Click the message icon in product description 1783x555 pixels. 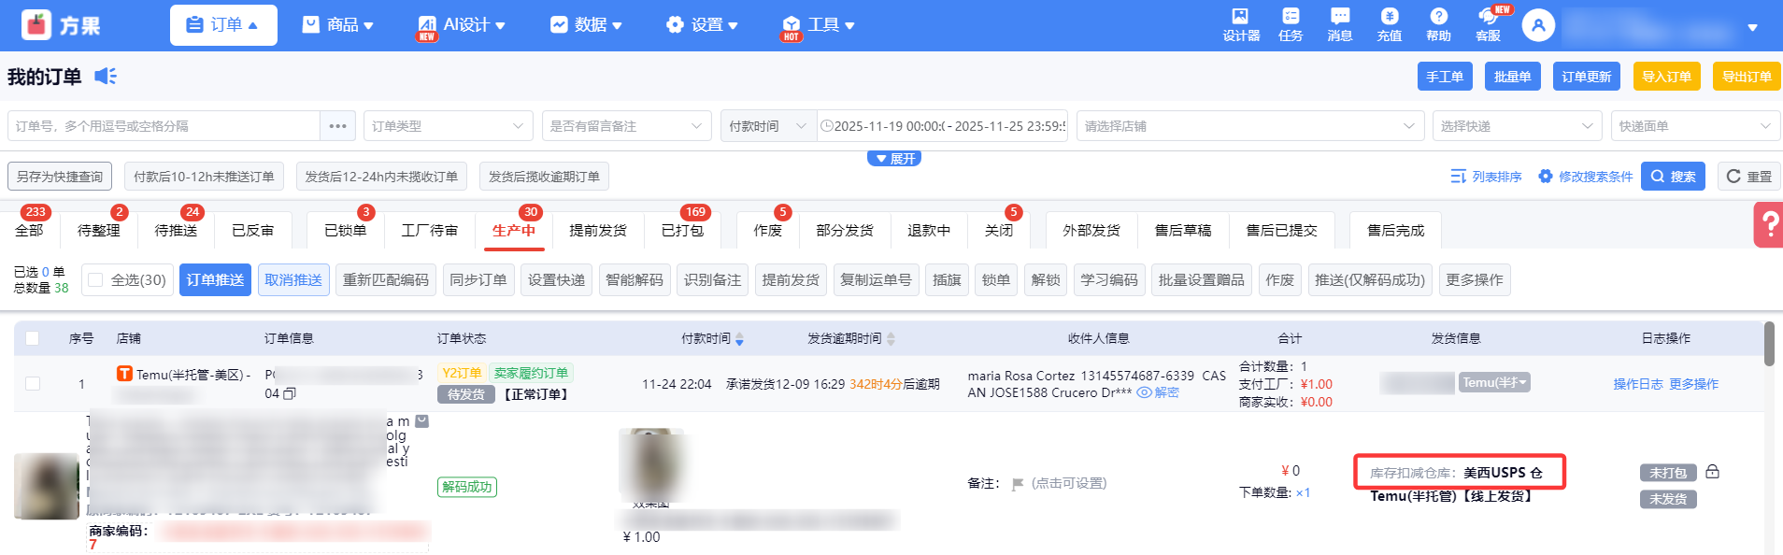tap(421, 421)
